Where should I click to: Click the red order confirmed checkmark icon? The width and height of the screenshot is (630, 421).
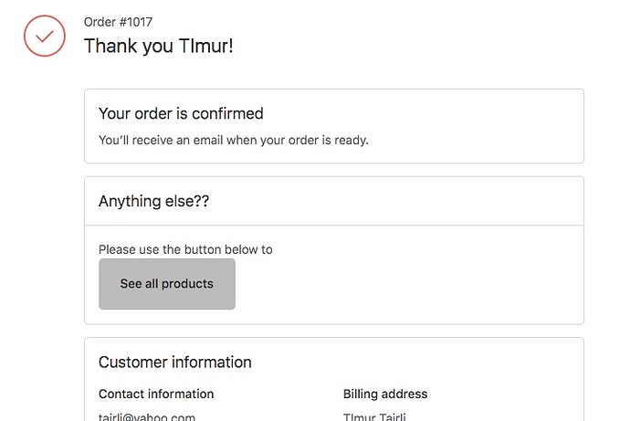pos(44,36)
